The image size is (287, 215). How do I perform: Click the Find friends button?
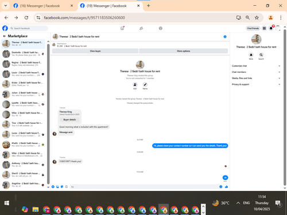coord(253,28)
